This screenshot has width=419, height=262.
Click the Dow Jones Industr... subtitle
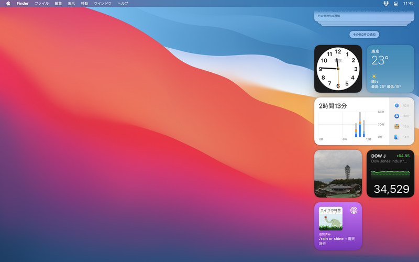pos(389,161)
